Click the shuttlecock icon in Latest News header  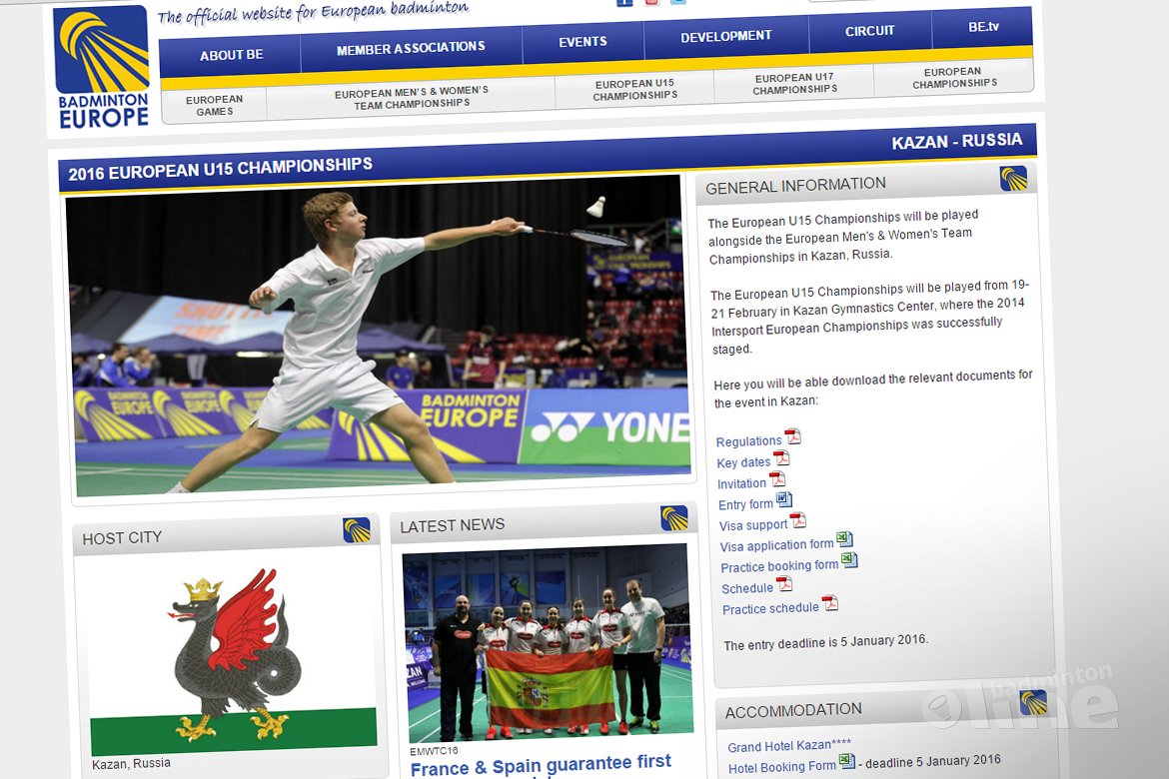(674, 517)
